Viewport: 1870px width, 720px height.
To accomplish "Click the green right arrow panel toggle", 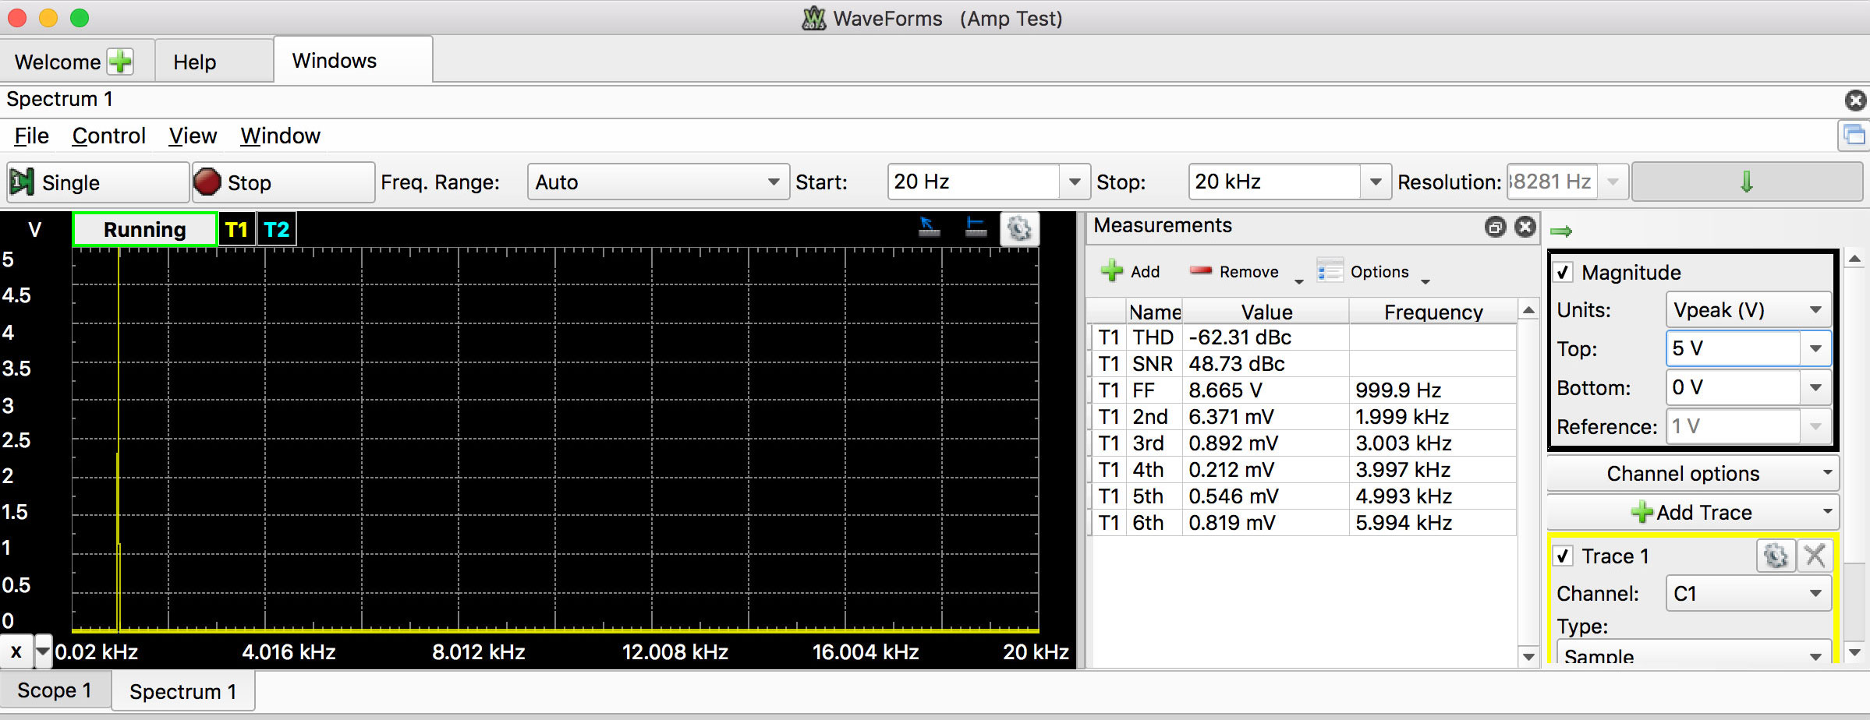I will pyautogui.click(x=1561, y=231).
